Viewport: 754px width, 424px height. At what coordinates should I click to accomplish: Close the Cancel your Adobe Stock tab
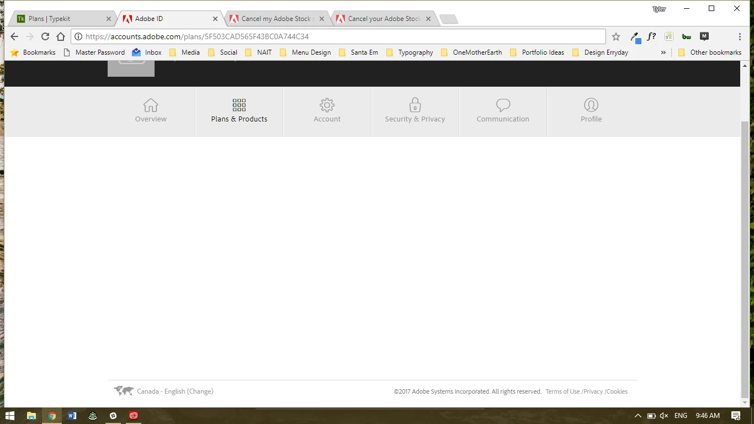point(428,19)
